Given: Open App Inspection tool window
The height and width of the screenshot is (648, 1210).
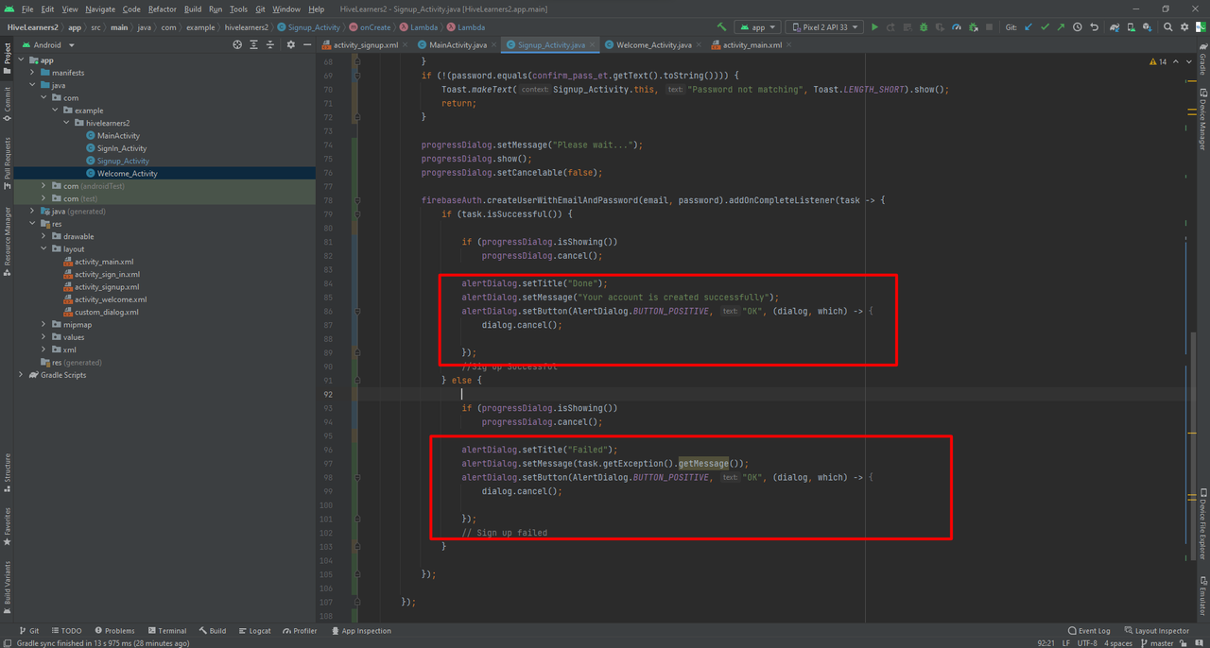Looking at the screenshot, I should 361,631.
